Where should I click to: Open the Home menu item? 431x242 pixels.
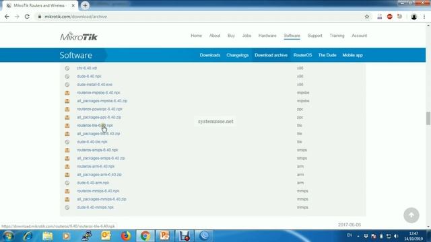(x=196, y=36)
